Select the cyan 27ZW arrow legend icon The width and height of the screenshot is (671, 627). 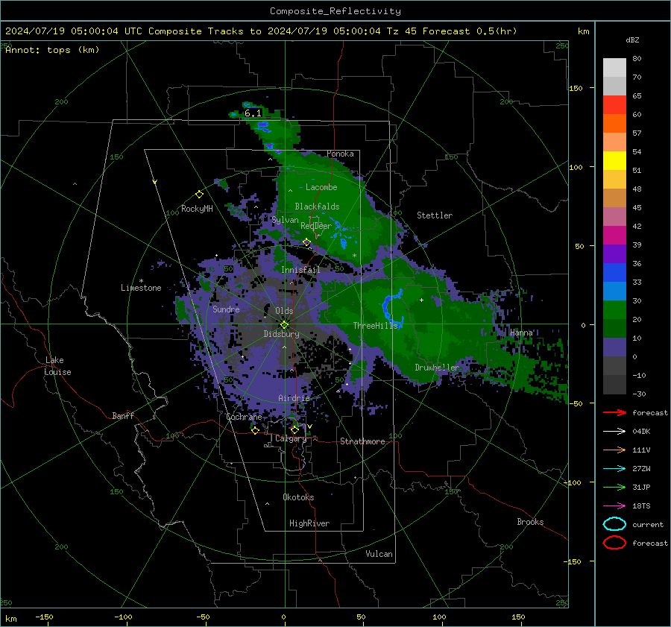tap(614, 469)
